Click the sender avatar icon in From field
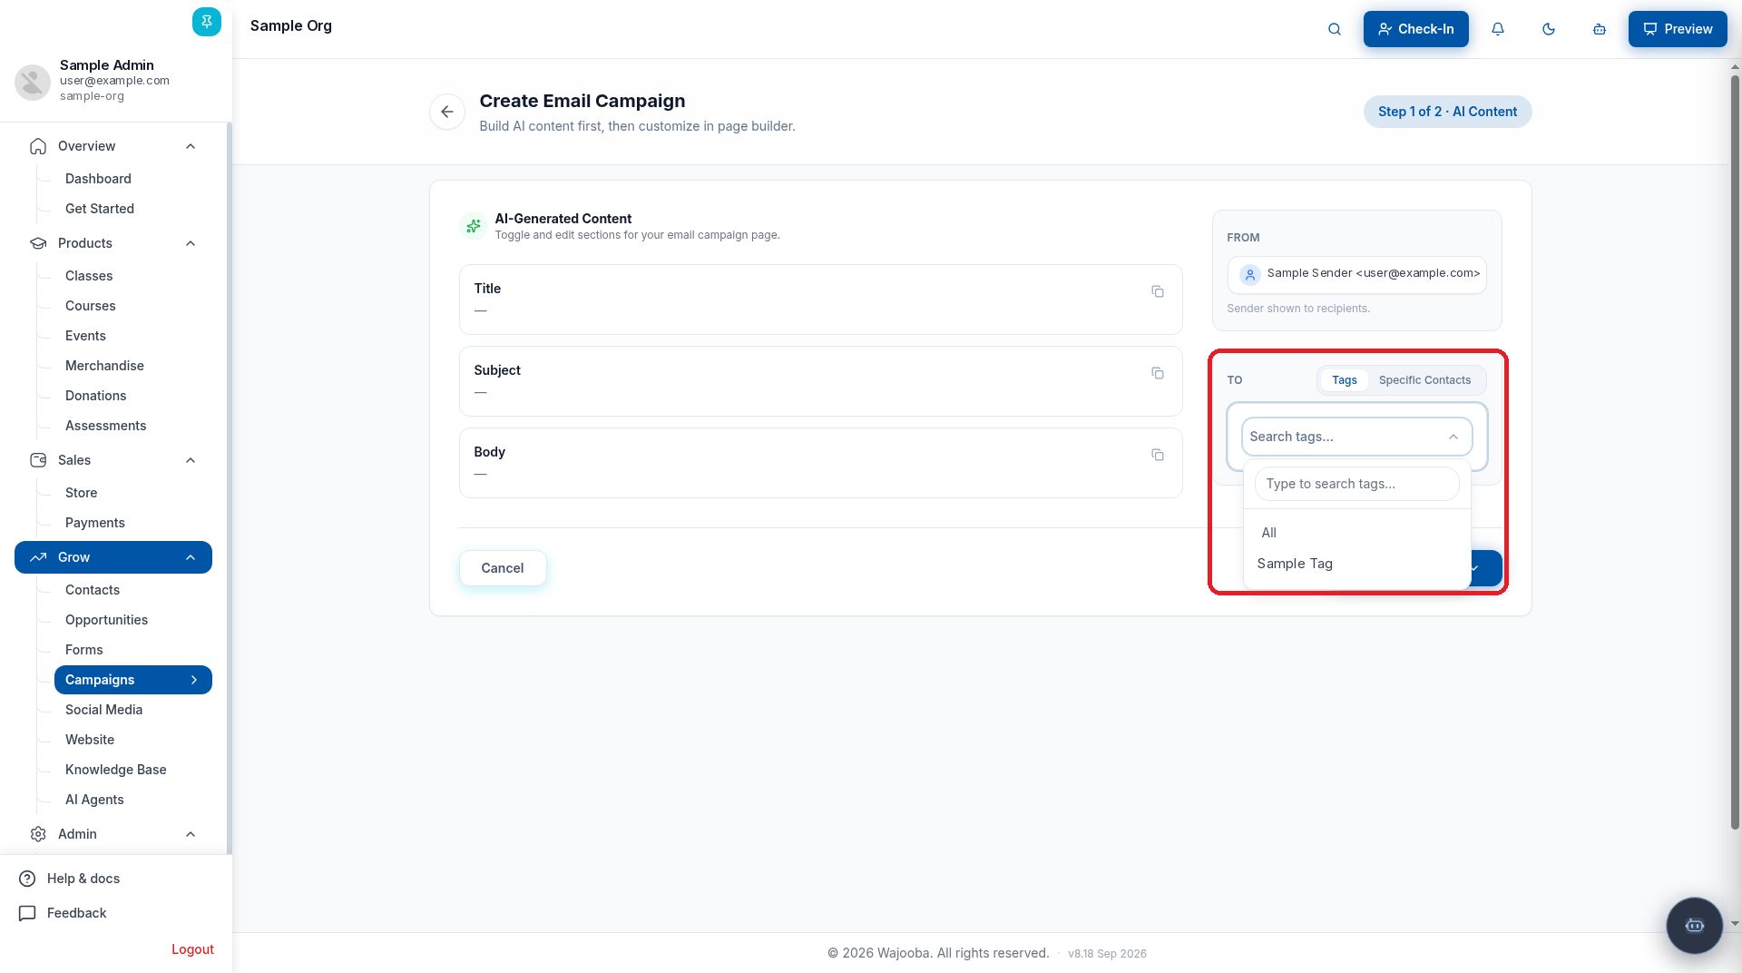This screenshot has width=1742, height=973. (x=1250, y=274)
